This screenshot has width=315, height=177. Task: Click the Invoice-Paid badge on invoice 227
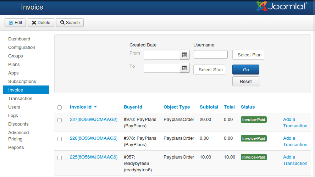[x=254, y=120]
